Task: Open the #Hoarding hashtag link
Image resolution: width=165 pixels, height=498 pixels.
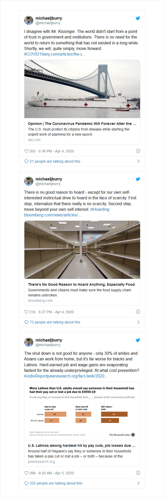Action: [x=100, y=209]
